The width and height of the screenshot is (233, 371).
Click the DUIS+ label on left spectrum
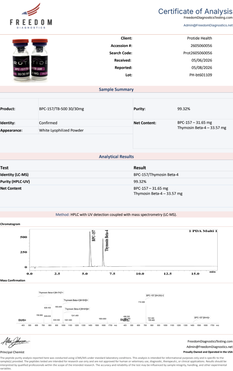(x=22, y=320)
